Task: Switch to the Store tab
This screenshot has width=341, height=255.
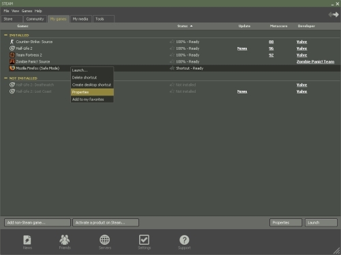Action: point(12,19)
